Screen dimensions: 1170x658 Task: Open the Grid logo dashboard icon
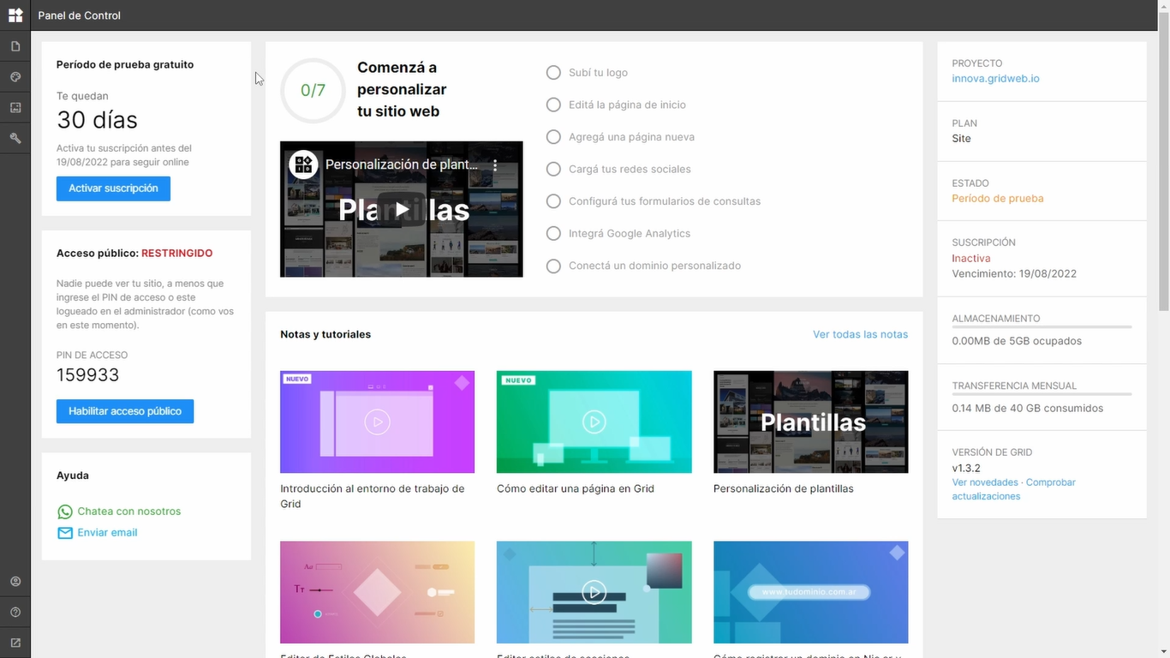[x=15, y=15]
